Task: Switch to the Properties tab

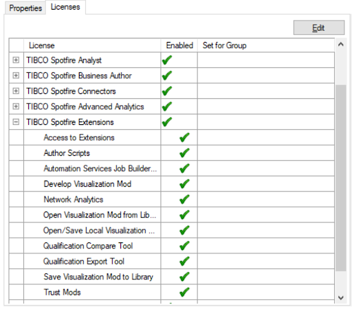Action: point(25,8)
